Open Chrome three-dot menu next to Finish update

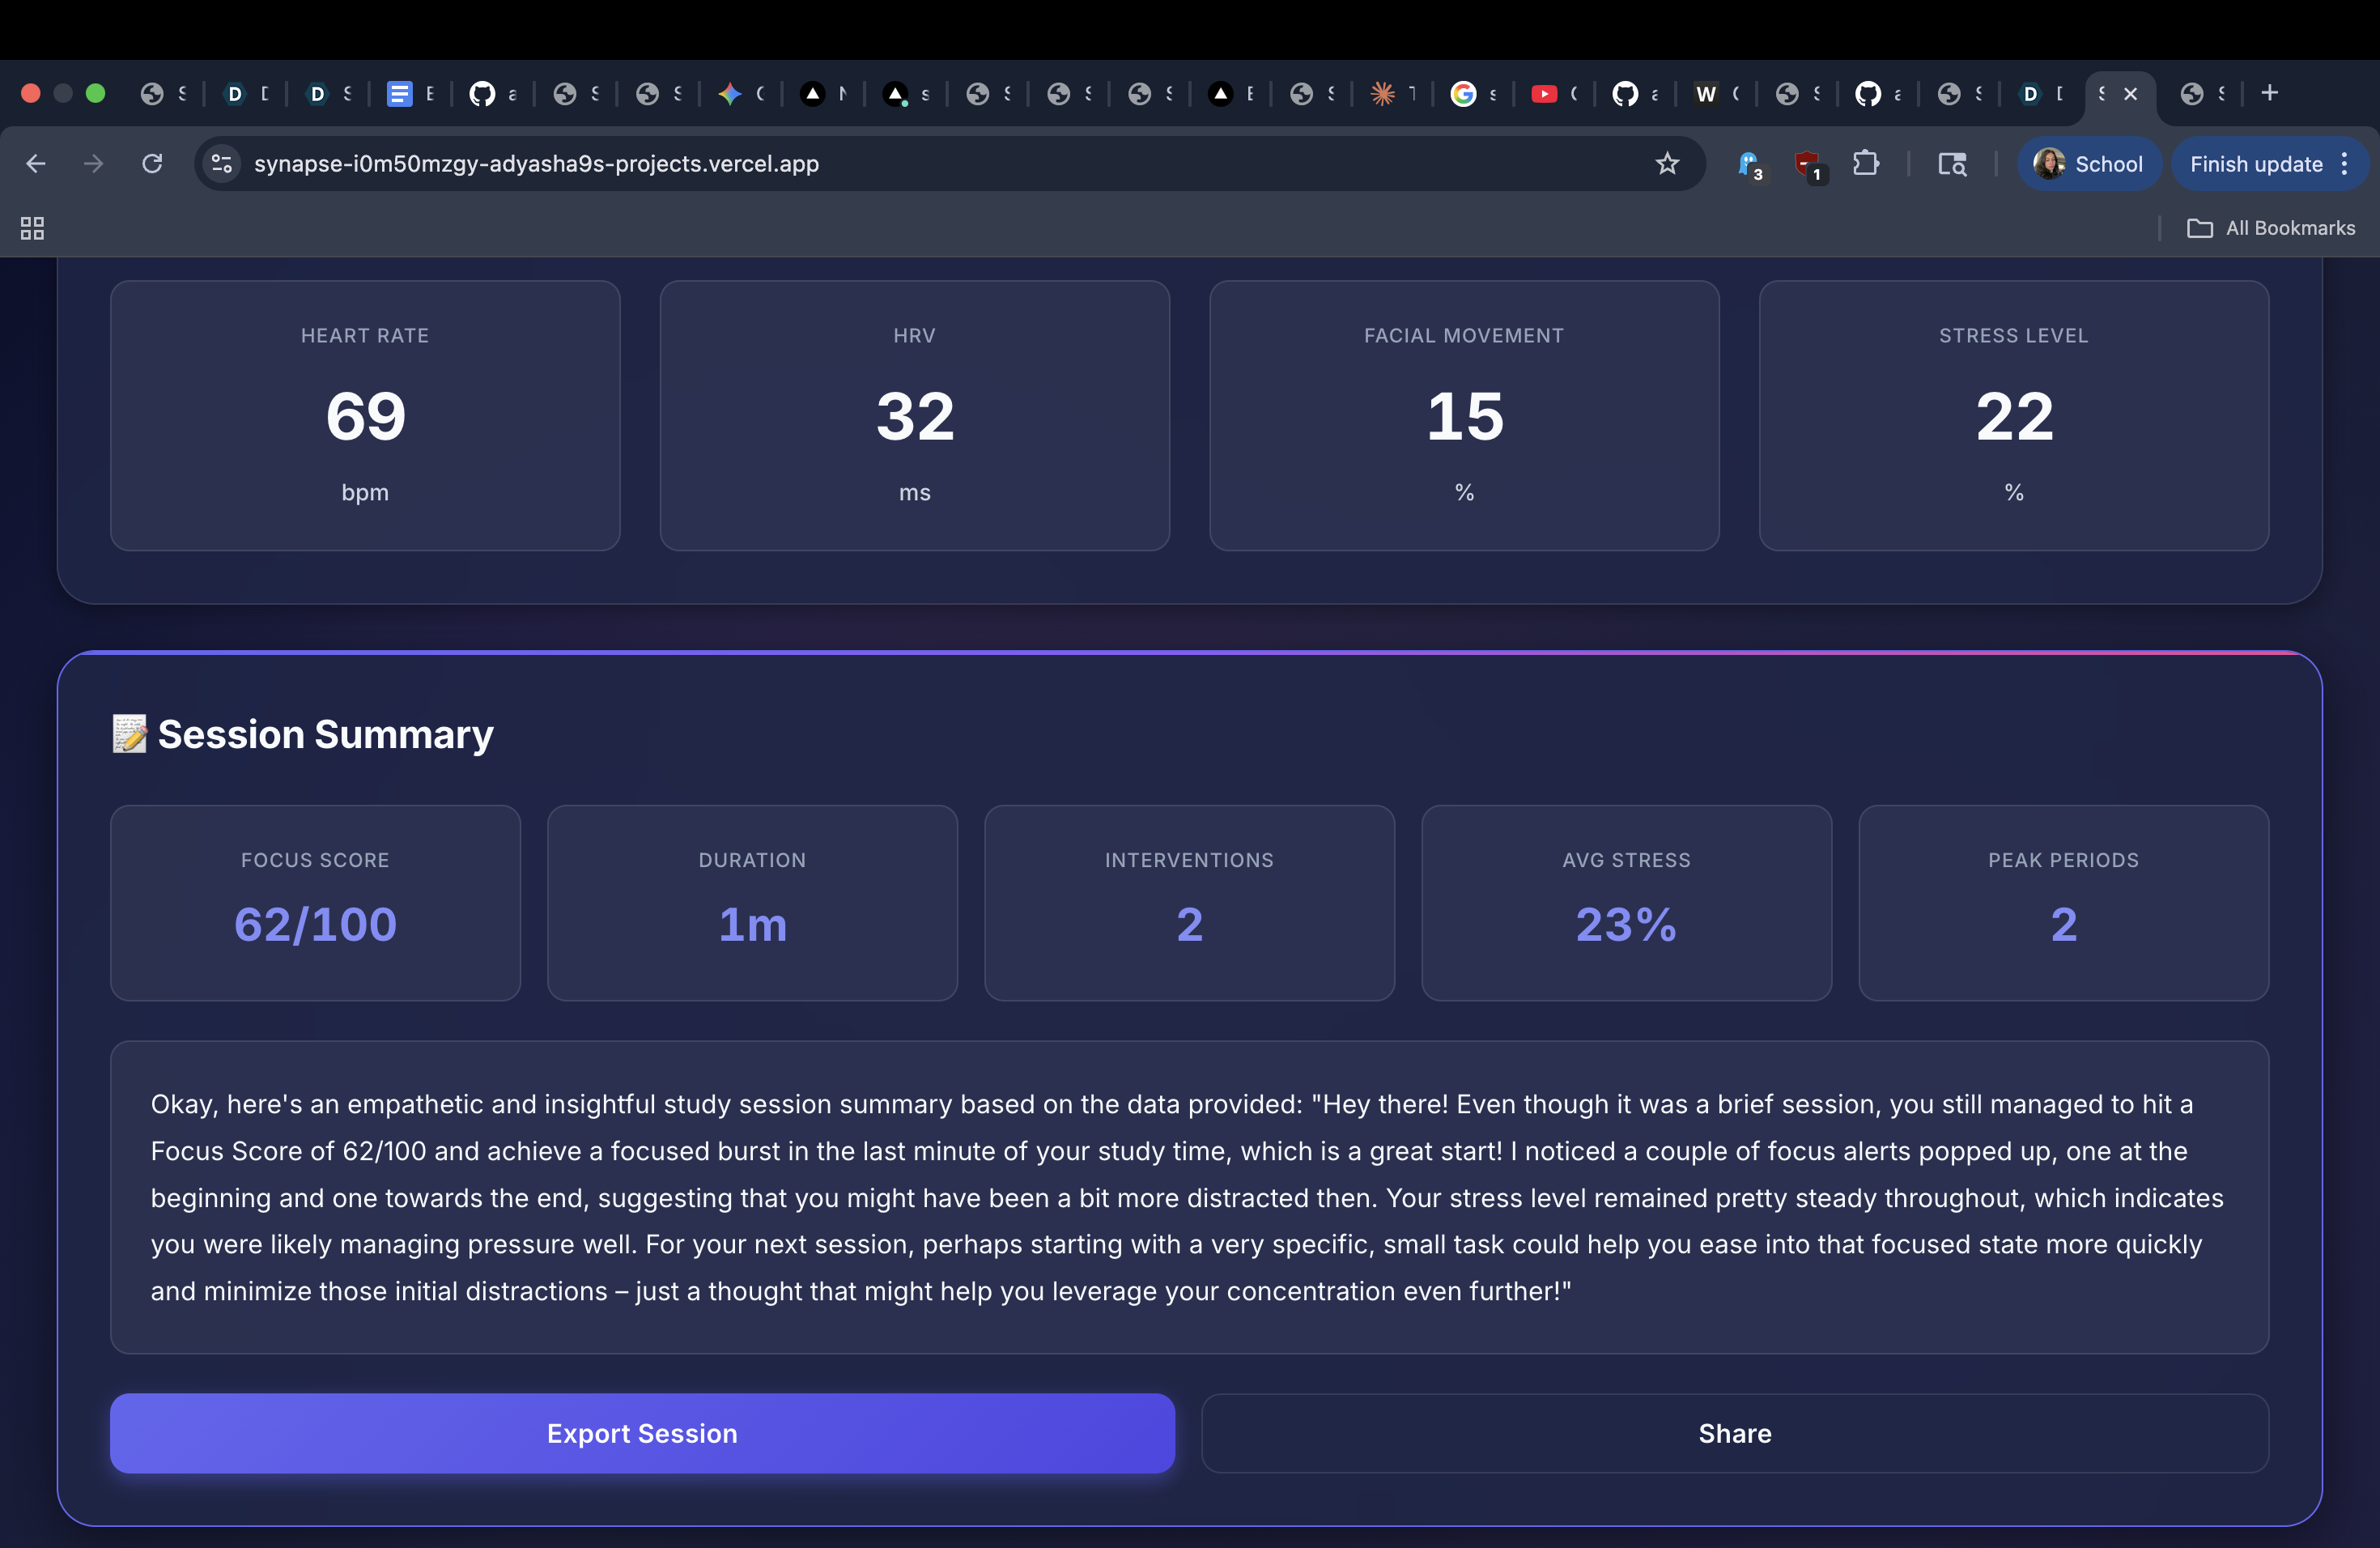click(x=2344, y=164)
